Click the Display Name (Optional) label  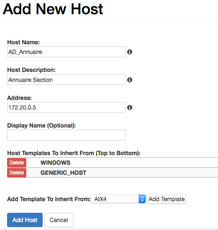(41, 125)
